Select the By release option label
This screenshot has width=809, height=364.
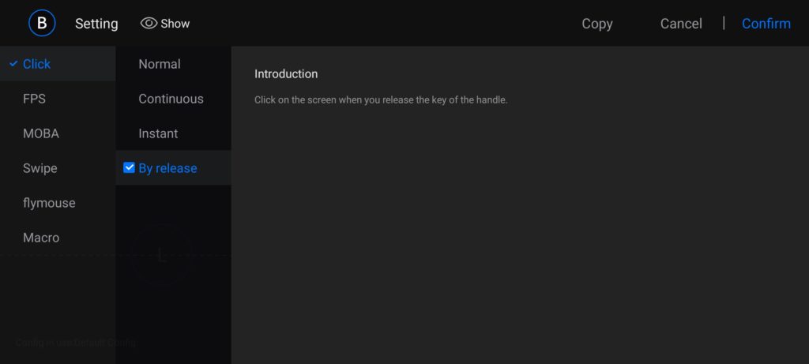coord(168,168)
